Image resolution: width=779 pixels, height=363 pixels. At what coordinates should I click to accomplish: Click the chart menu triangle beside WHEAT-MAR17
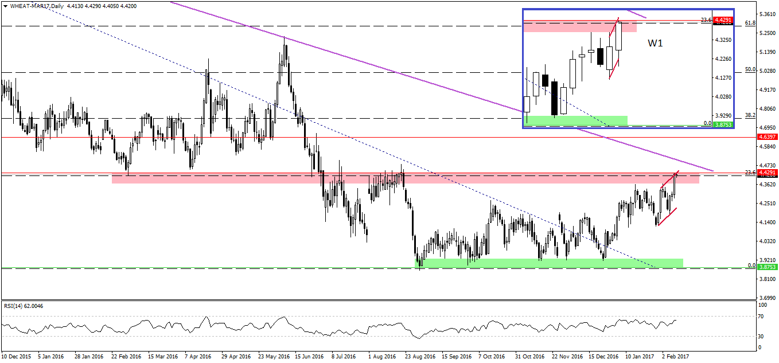click(x=5, y=6)
